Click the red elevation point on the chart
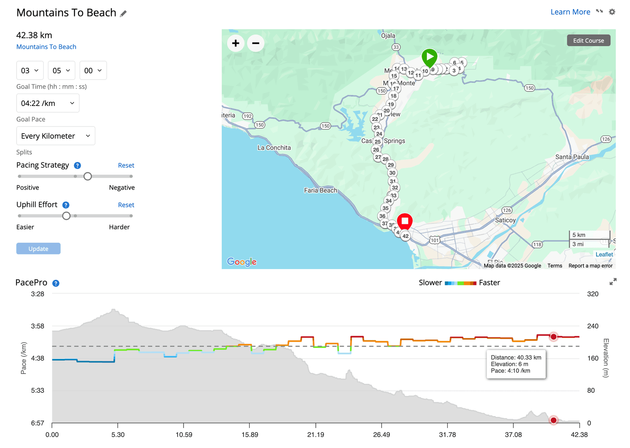The image size is (630, 448). tap(553, 420)
